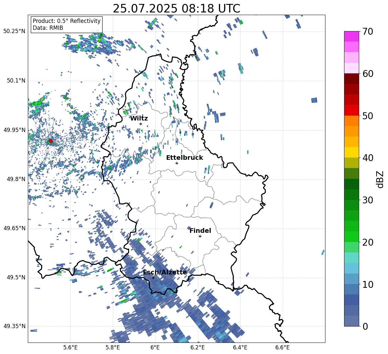Select the Wiltz city label
The width and height of the screenshot is (388, 354).
coord(139,119)
